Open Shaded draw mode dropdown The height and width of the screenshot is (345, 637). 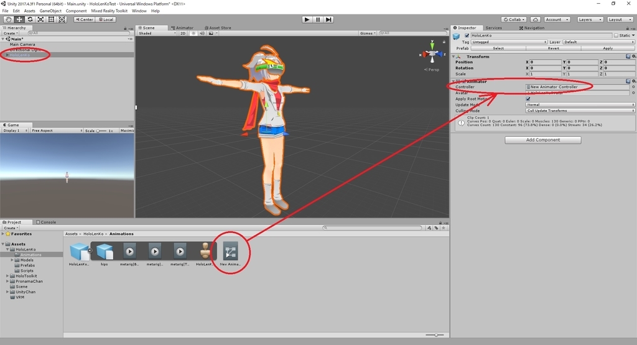tap(157, 34)
